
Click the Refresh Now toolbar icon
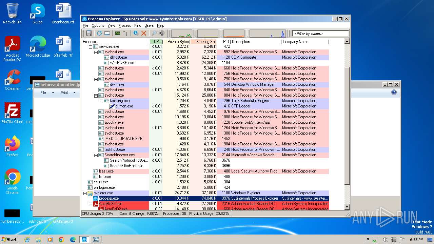point(99,33)
